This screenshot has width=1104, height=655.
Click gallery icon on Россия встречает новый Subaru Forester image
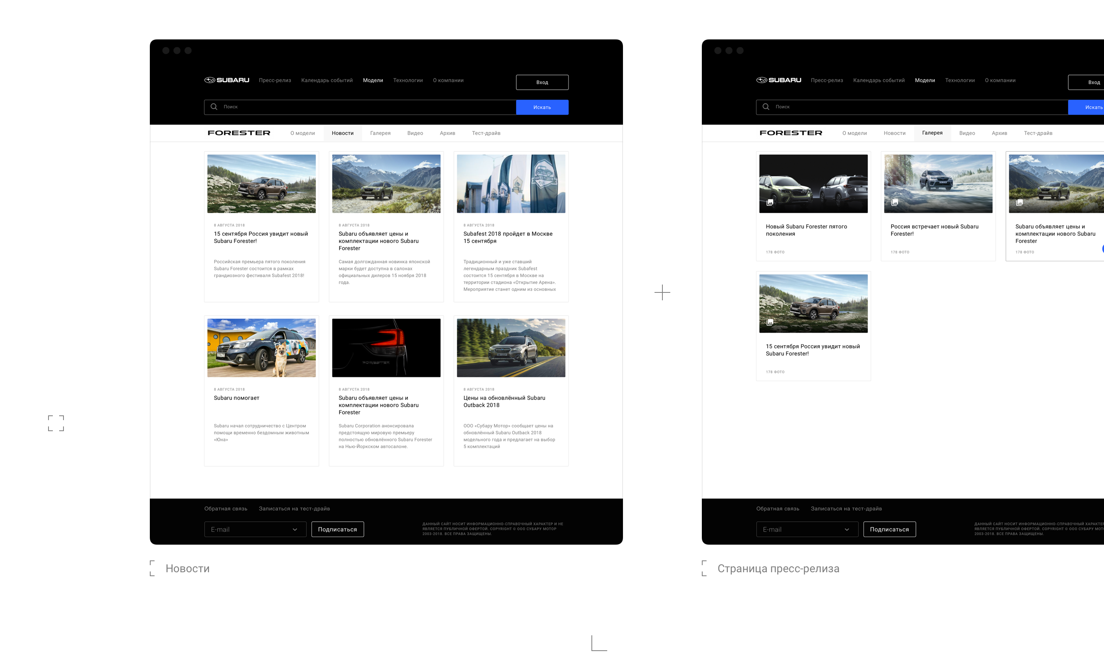(895, 202)
